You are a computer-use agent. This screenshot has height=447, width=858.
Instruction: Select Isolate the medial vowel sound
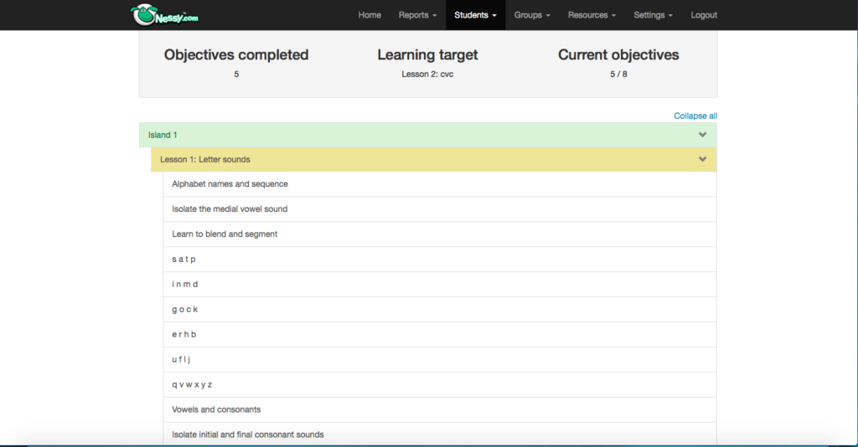(230, 209)
